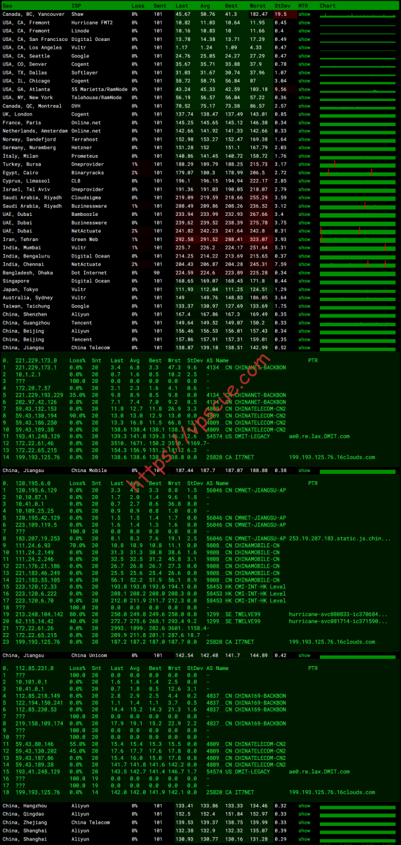The height and width of the screenshot is (845, 401).
Task: Show MTR for Fremont Hurricane FMT2 row
Action: tap(303, 22)
